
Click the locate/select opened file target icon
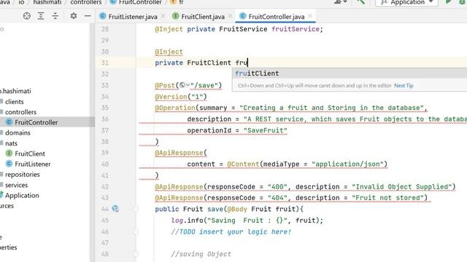[x=27, y=16]
